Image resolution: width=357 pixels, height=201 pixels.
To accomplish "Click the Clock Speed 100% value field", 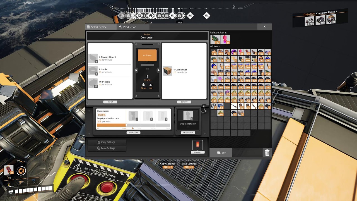I will 102,115.
